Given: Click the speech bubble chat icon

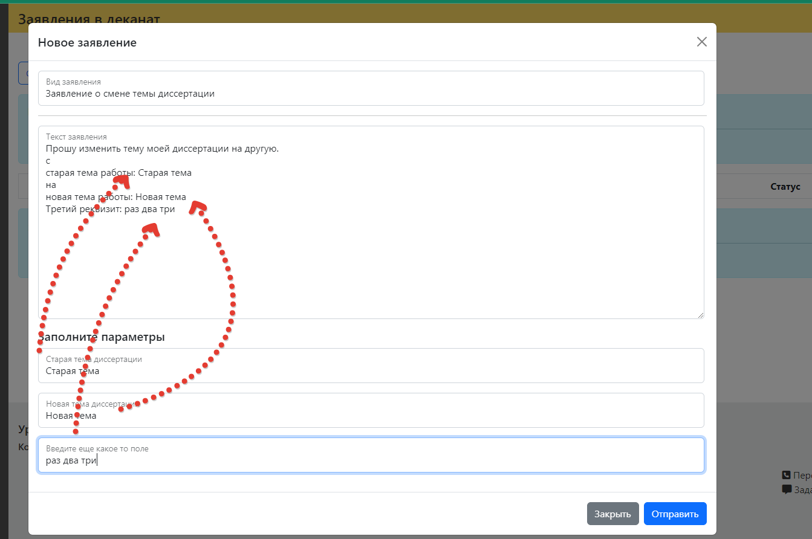Looking at the screenshot, I should click(786, 489).
